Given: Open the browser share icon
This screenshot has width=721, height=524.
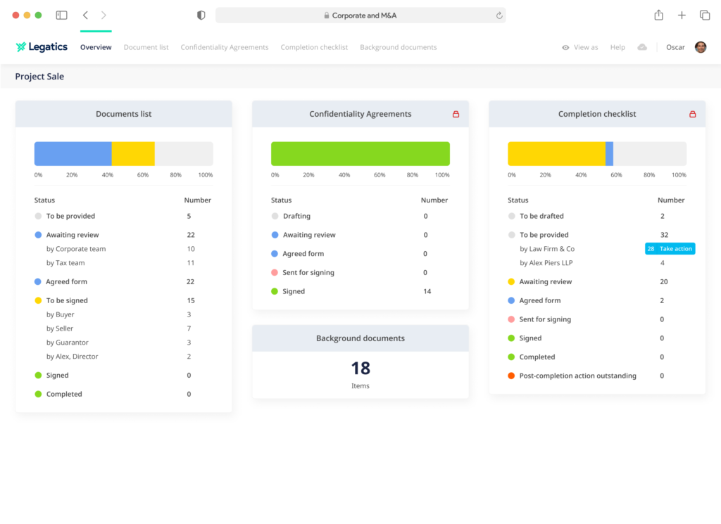Looking at the screenshot, I should click(658, 15).
